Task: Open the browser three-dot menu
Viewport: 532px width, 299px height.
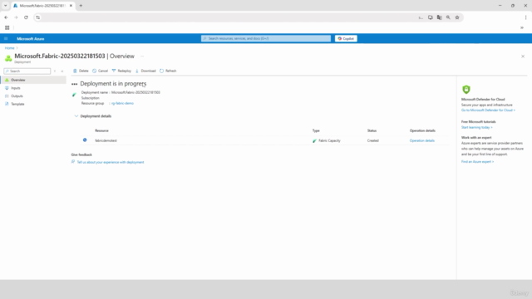Action: [525, 17]
